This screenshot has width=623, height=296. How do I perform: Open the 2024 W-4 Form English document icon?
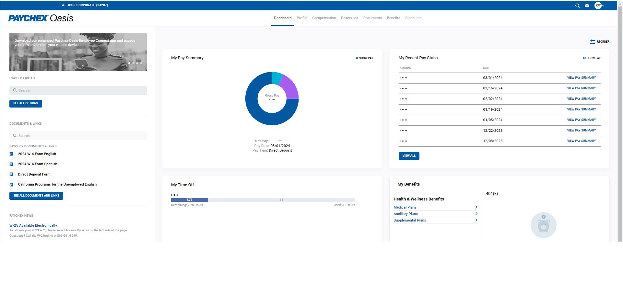(11, 154)
